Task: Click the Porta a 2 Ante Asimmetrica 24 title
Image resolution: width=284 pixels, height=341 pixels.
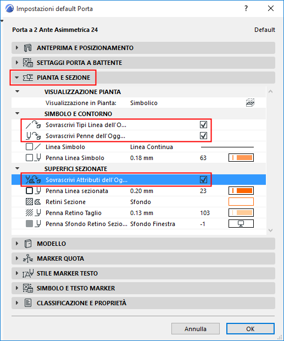Action: [55, 30]
